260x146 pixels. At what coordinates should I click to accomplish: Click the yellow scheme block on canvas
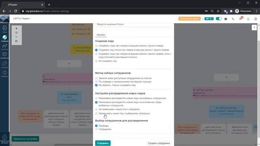pyautogui.click(x=82, y=49)
